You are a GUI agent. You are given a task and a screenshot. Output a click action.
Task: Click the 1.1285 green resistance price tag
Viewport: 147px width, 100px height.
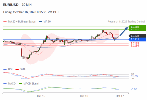tap(137, 27)
